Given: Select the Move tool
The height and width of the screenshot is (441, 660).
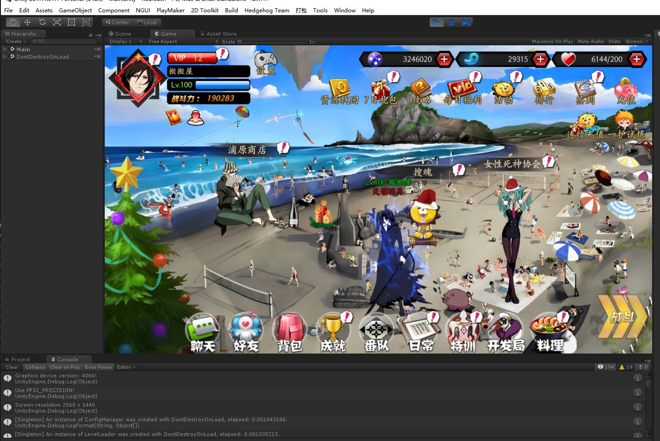Looking at the screenshot, I should coord(27,22).
